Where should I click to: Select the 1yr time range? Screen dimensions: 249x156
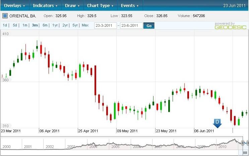coord(55,25)
